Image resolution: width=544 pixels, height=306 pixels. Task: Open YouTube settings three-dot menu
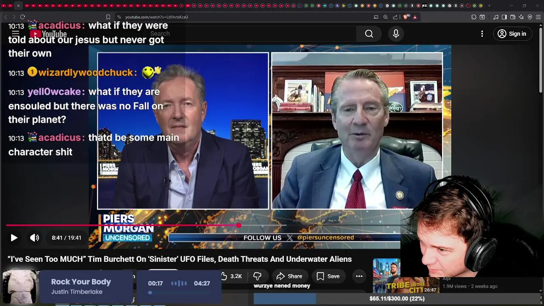[482, 34]
